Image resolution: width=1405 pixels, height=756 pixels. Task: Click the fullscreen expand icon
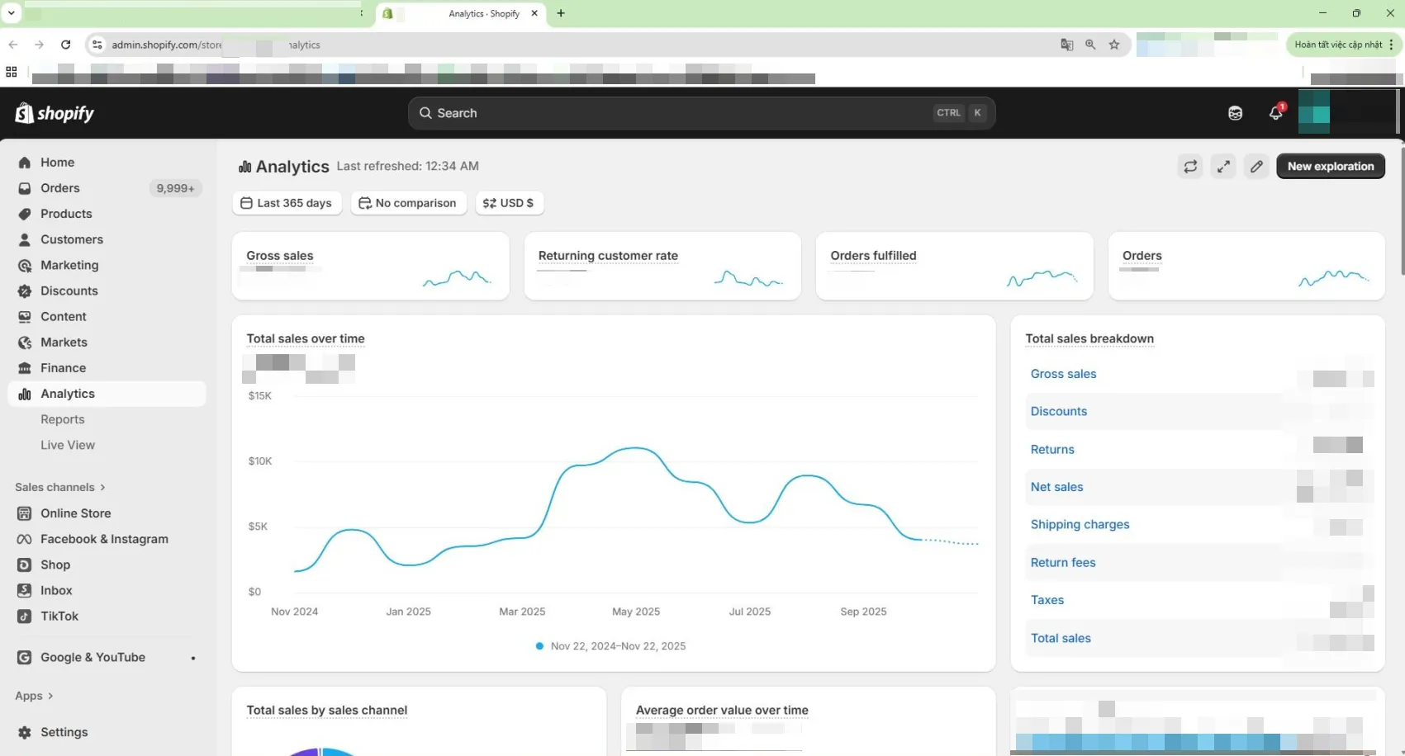click(1223, 167)
